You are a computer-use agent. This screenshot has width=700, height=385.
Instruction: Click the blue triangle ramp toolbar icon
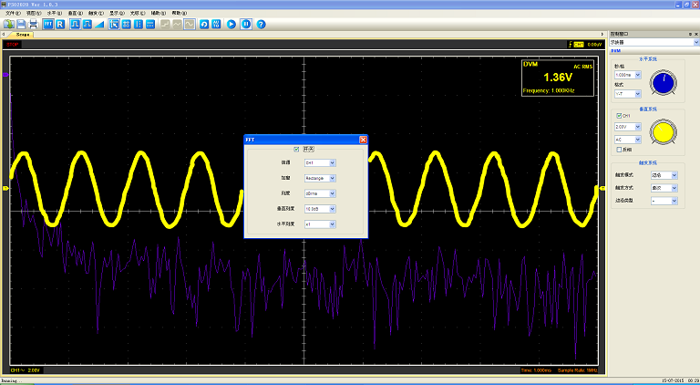click(99, 24)
